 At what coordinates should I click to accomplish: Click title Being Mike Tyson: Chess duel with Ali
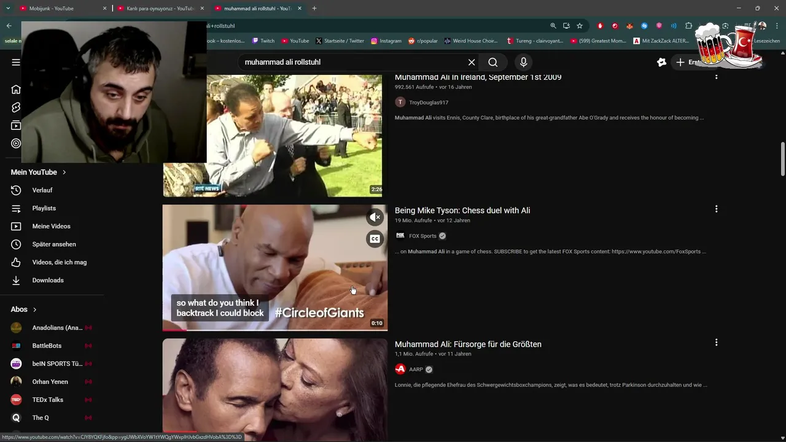tap(462, 211)
